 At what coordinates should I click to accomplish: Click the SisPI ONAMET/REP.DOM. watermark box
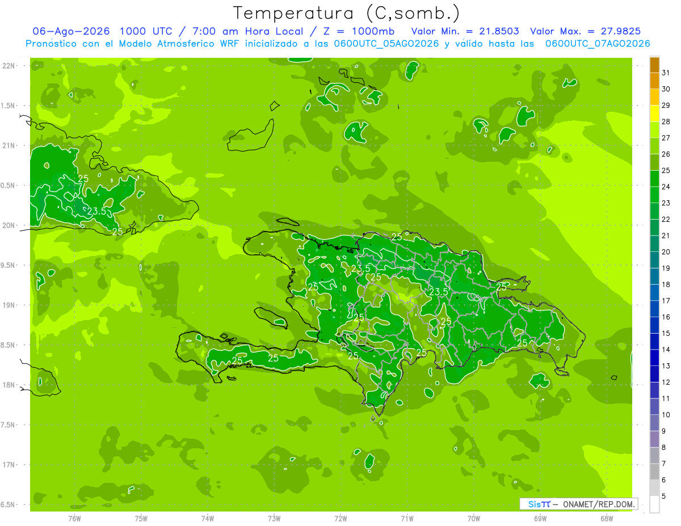(578, 504)
